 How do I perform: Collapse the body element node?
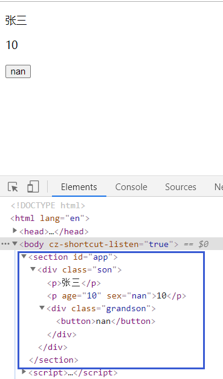point(15,243)
